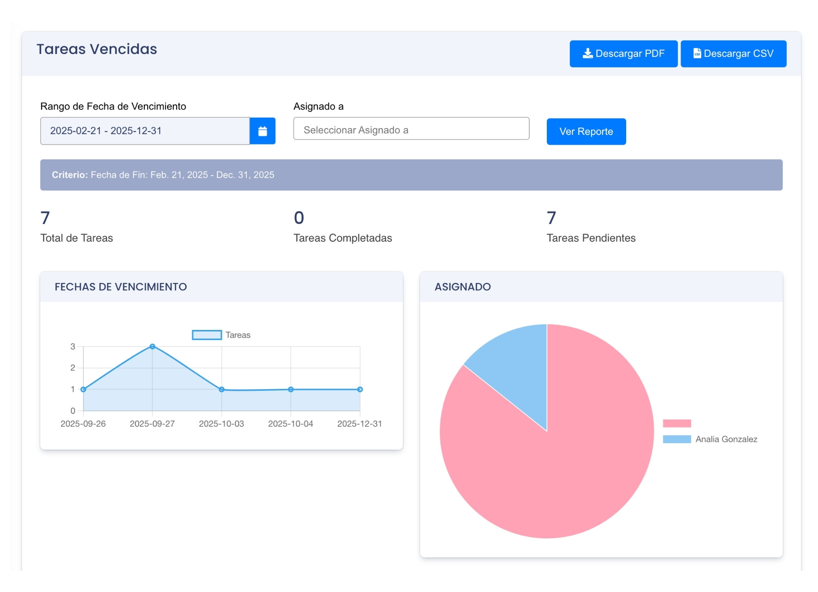Click the blue Analia Gonzalez legend swatch

coord(677,440)
